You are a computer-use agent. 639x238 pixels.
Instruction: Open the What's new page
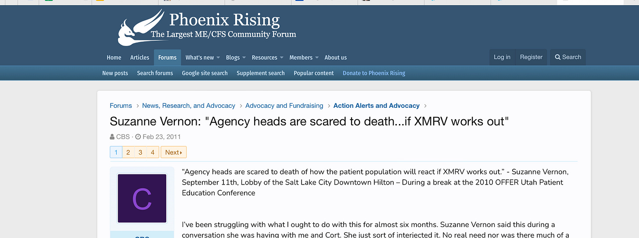pyautogui.click(x=200, y=57)
